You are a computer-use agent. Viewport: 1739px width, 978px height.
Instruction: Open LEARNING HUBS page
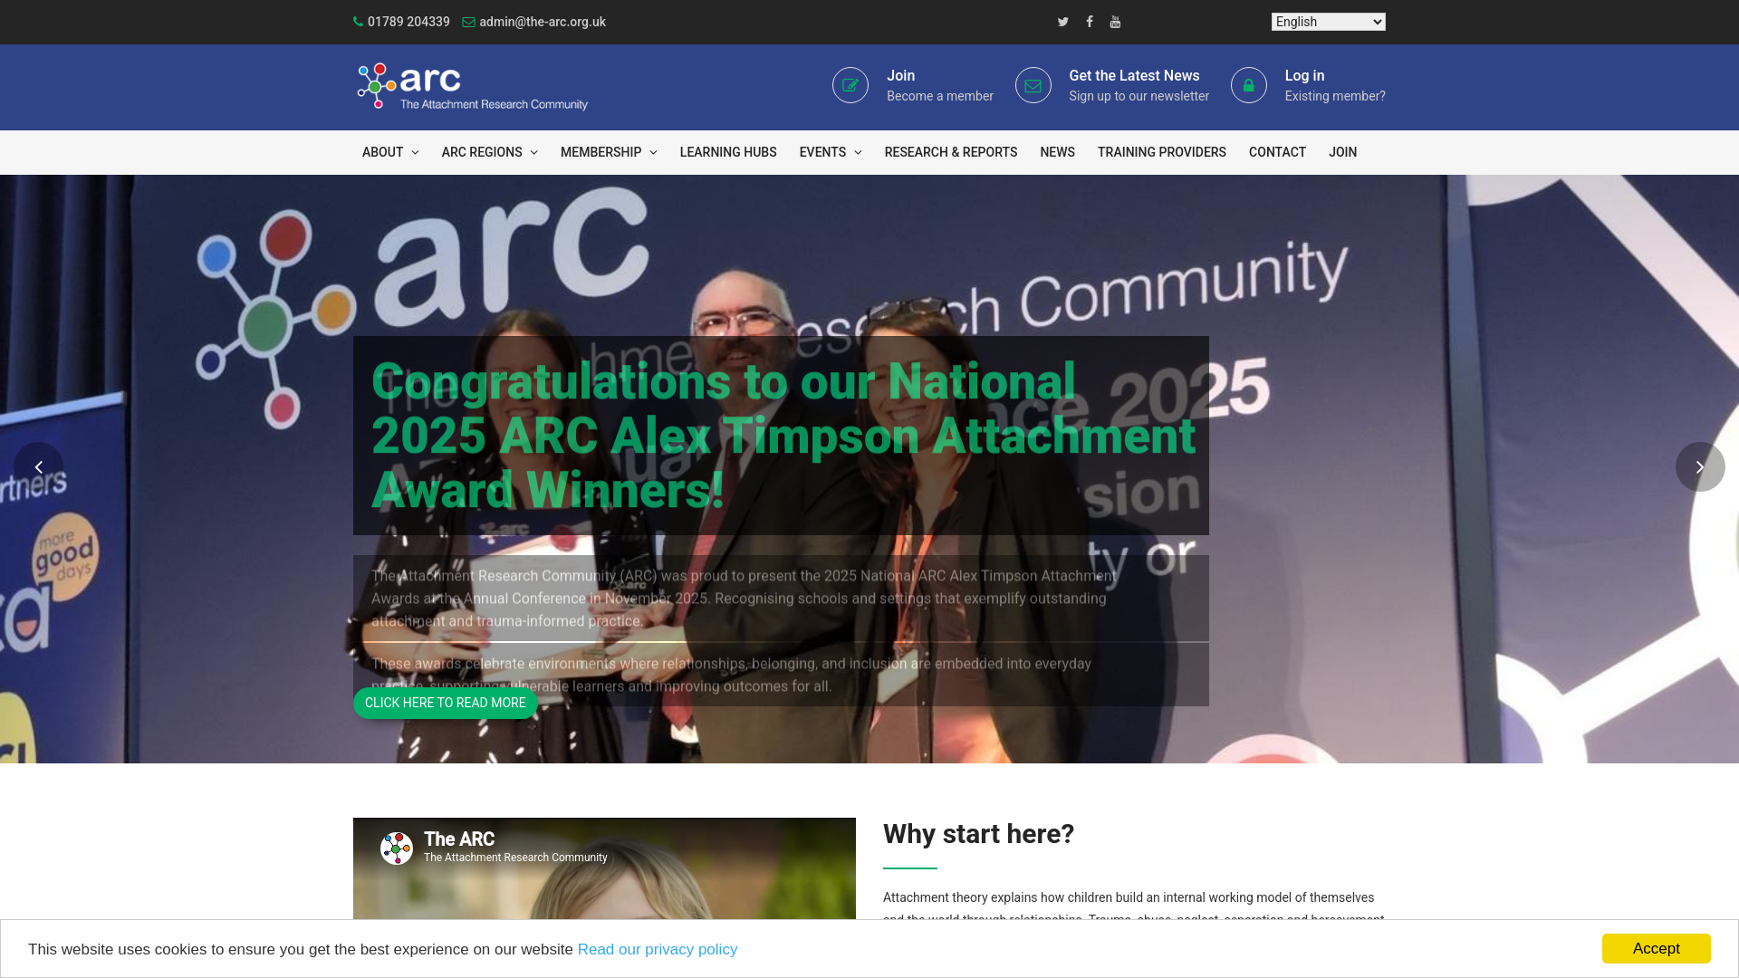[728, 152]
